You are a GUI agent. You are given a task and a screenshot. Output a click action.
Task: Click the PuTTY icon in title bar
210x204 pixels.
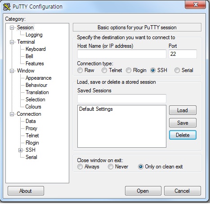click(7, 7)
